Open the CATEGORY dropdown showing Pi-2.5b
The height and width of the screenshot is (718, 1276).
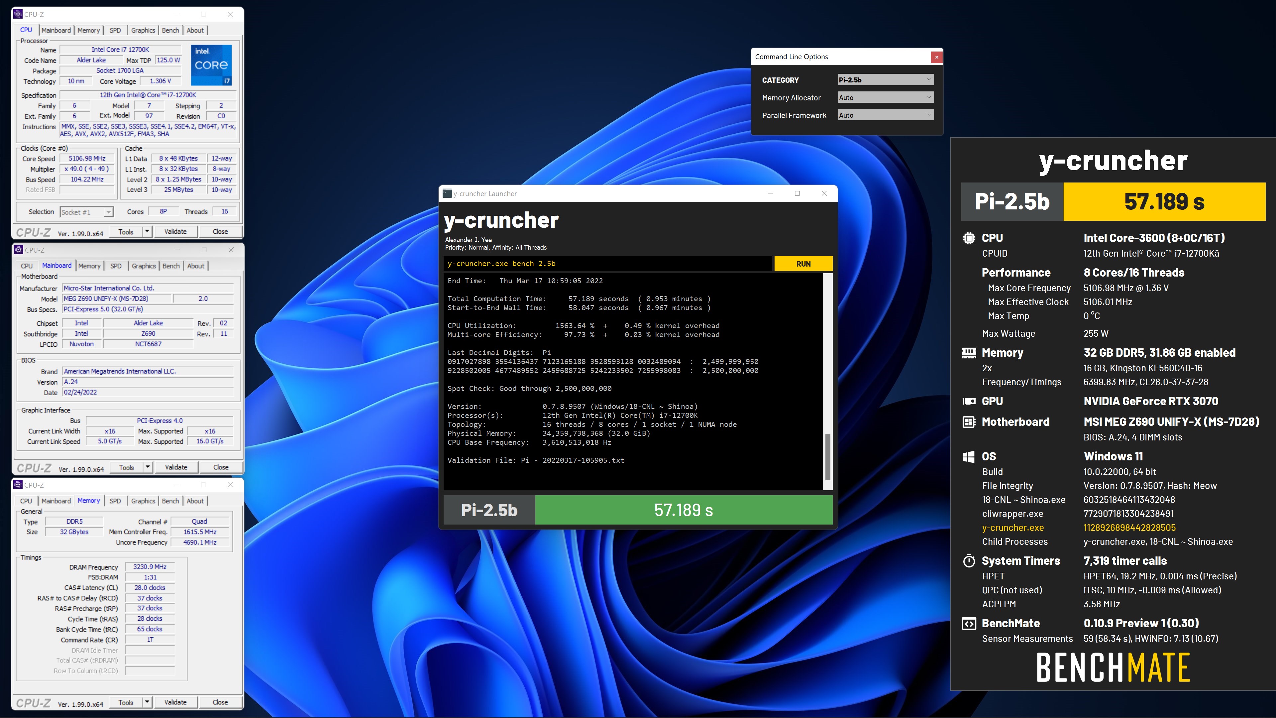pos(885,80)
